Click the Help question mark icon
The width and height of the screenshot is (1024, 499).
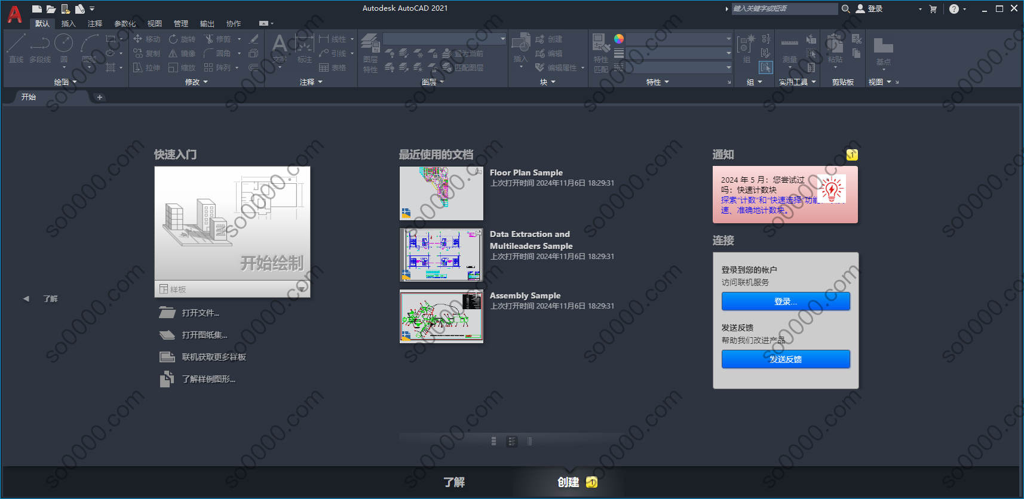click(x=954, y=9)
